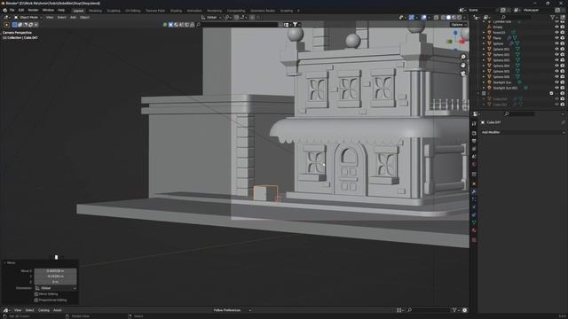Switch to the Modeling workspace tab
The image size is (568, 319).
(95, 11)
